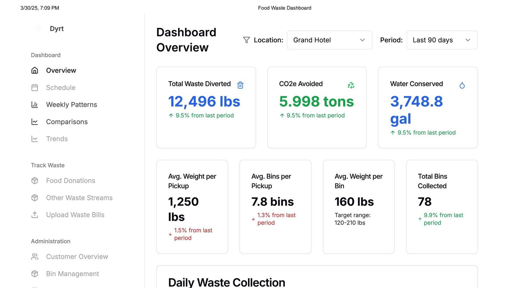The image size is (512, 288).
Task: Select the Food Donations box icon
Action: [x=35, y=180]
